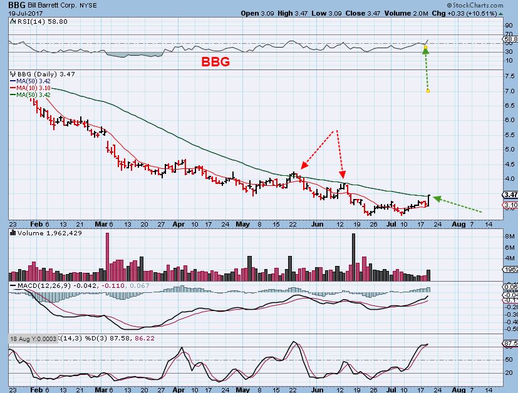Click the 7.0 price axis label
This screenshot has height=393, width=518.
(x=509, y=91)
